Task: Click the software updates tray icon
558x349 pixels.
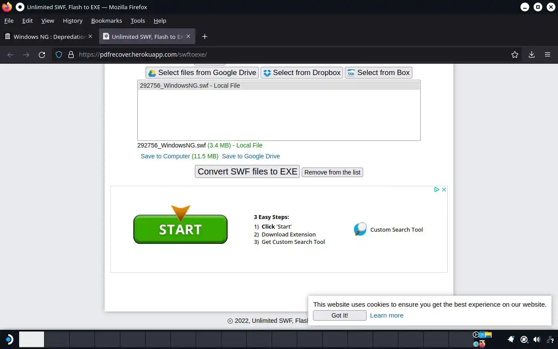Action: [x=524, y=339]
